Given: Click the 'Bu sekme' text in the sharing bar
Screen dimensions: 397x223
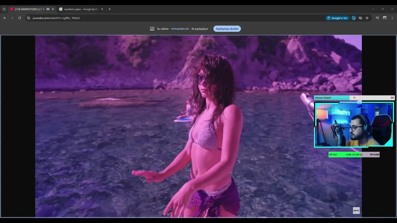Looking at the screenshot, I should pos(163,29).
